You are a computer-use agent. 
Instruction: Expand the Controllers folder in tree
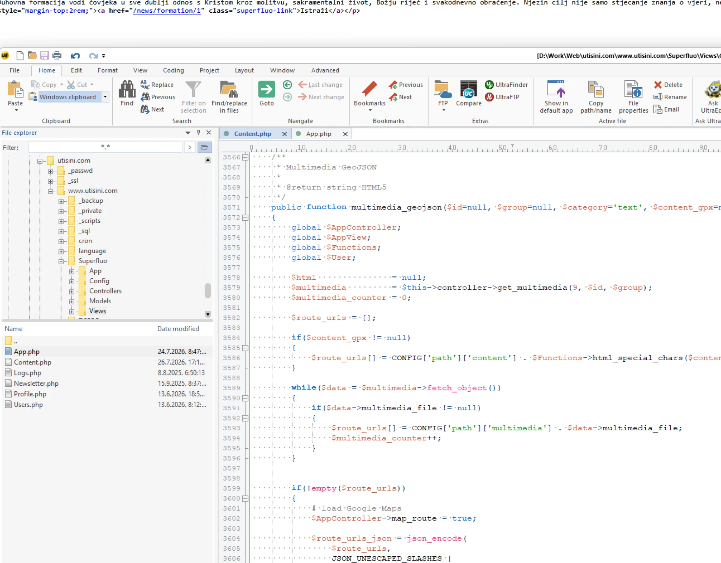[x=71, y=291]
